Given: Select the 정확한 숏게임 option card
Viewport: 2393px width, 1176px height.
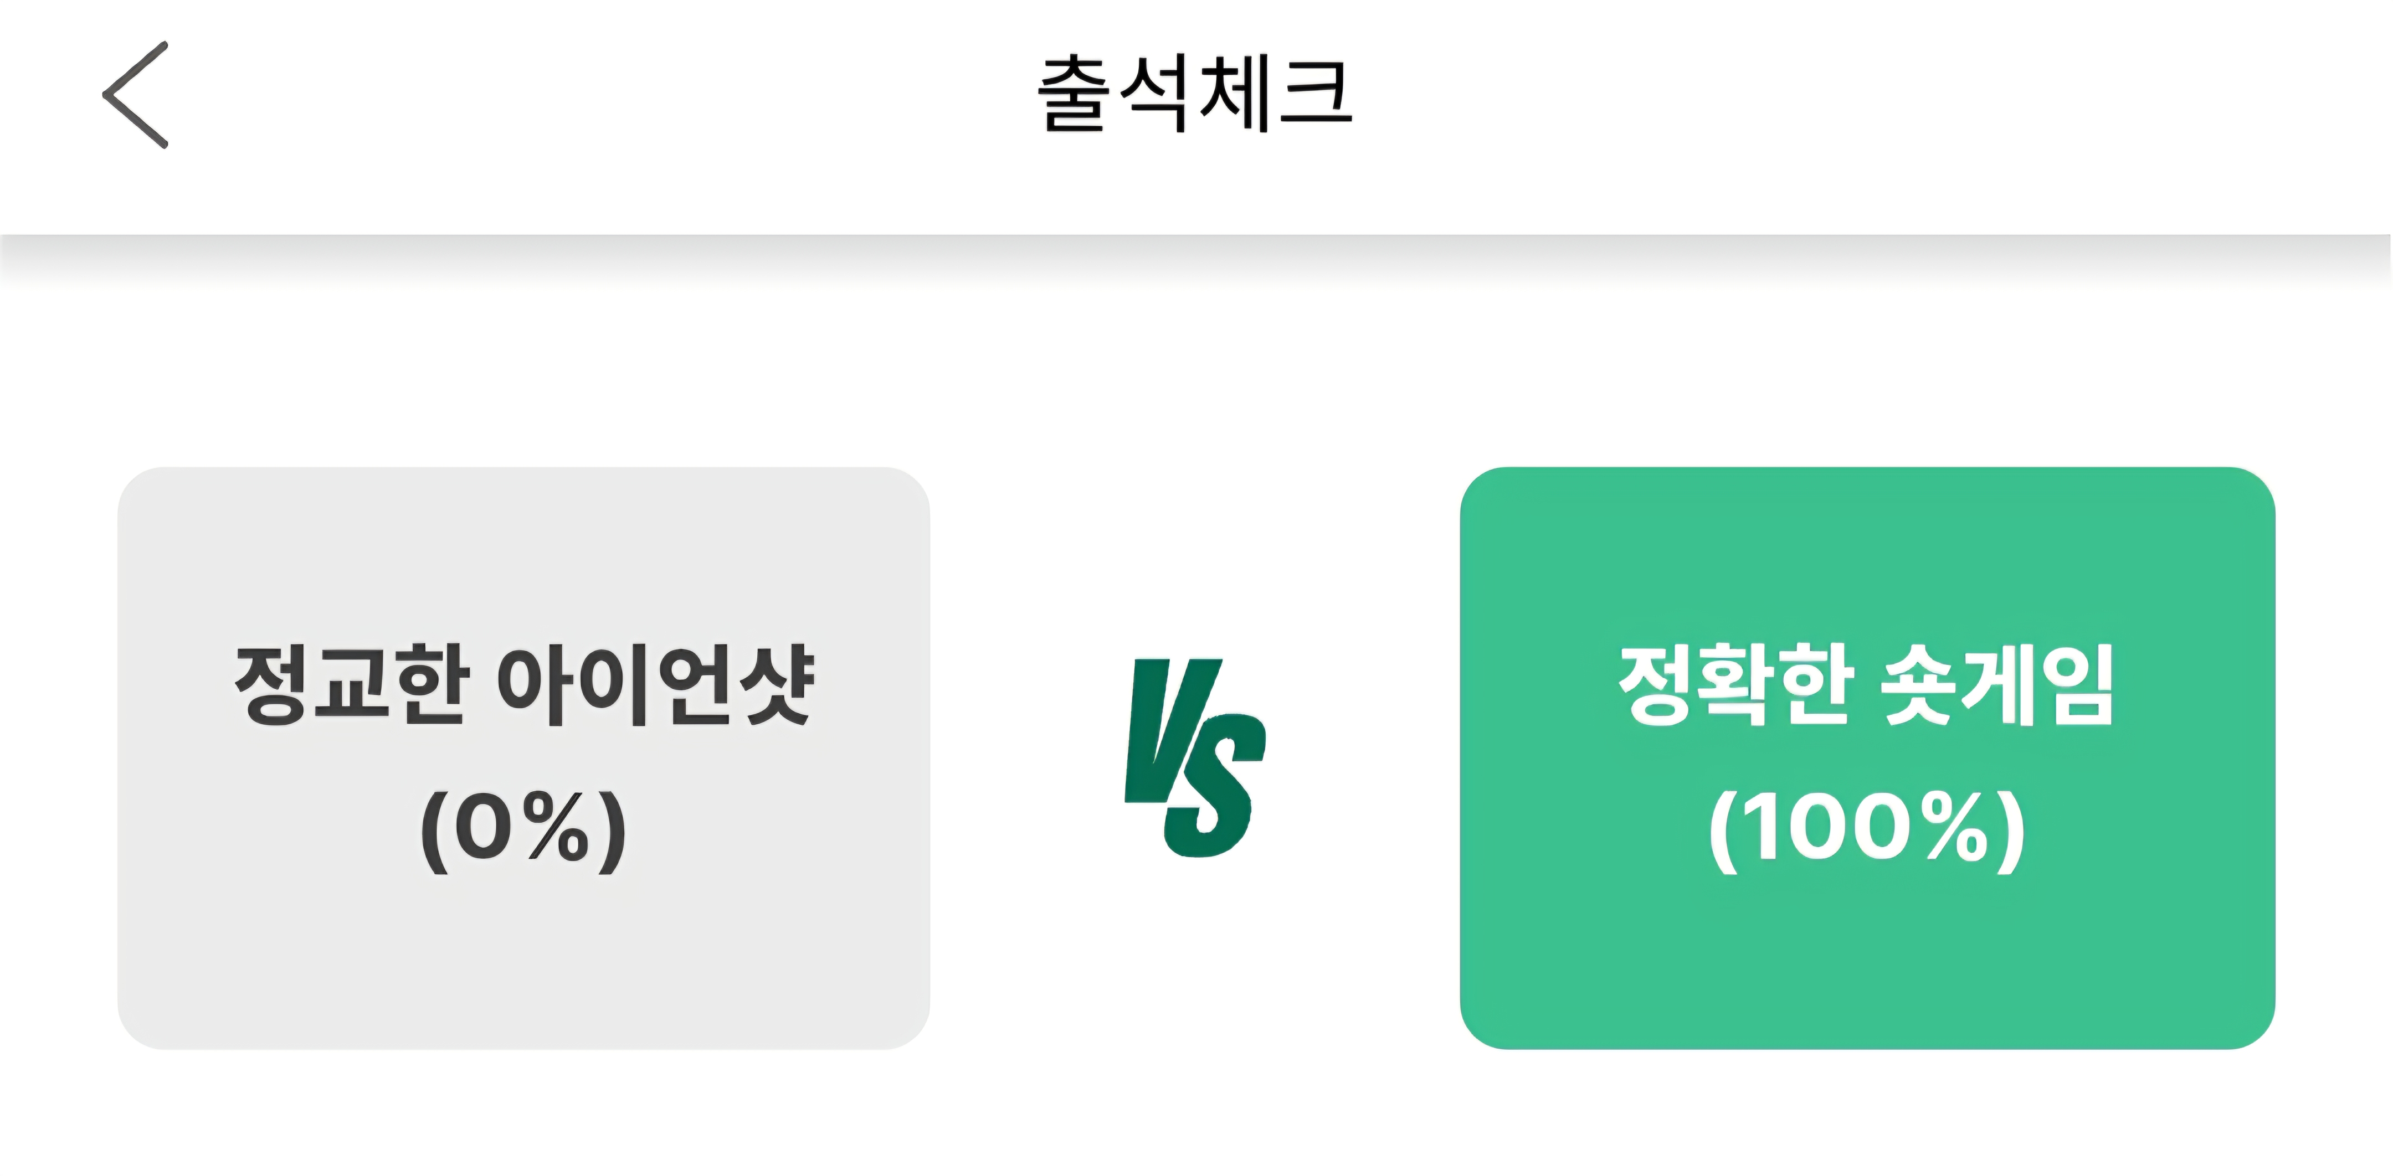Looking at the screenshot, I should click(1866, 757).
